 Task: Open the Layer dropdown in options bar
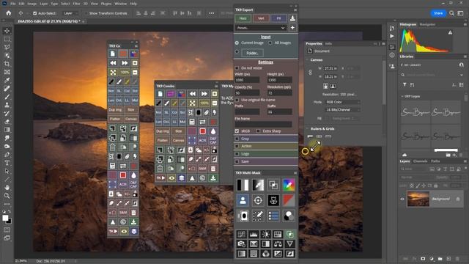tap(70, 13)
